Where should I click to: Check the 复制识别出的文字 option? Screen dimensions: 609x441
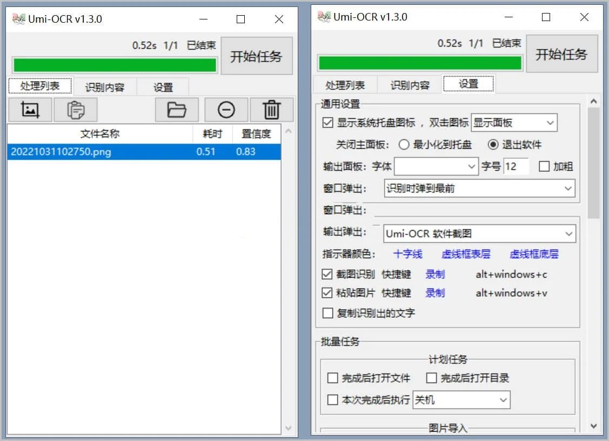pyautogui.click(x=327, y=313)
